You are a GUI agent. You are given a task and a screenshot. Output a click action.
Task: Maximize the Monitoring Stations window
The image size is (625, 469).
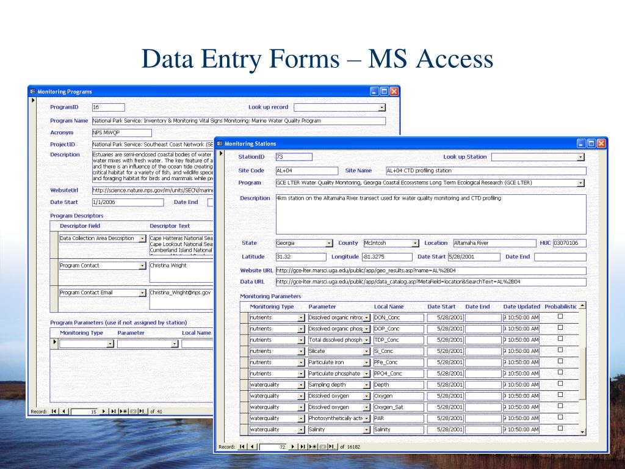591,144
